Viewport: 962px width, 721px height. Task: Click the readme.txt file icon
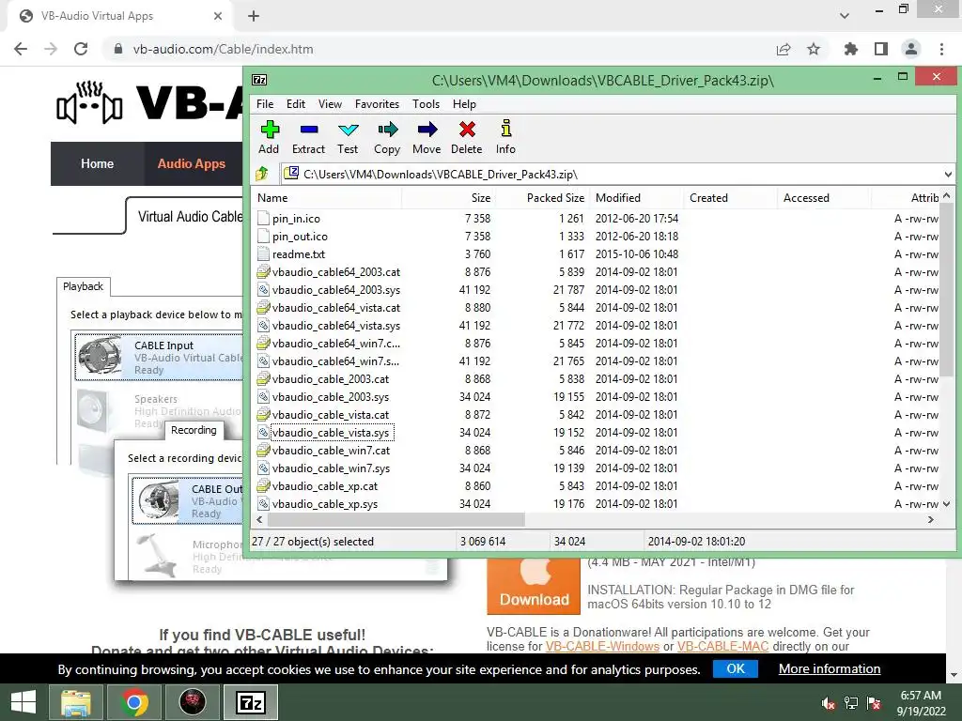(263, 253)
